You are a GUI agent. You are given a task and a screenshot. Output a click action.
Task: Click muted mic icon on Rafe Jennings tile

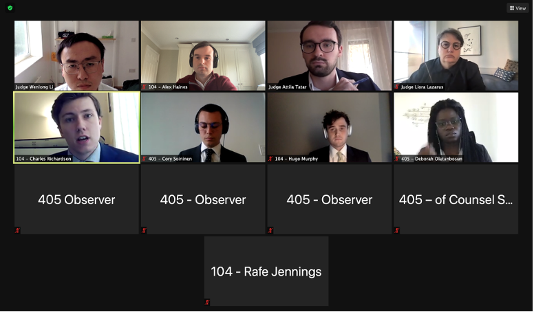click(x=207, y=302)
